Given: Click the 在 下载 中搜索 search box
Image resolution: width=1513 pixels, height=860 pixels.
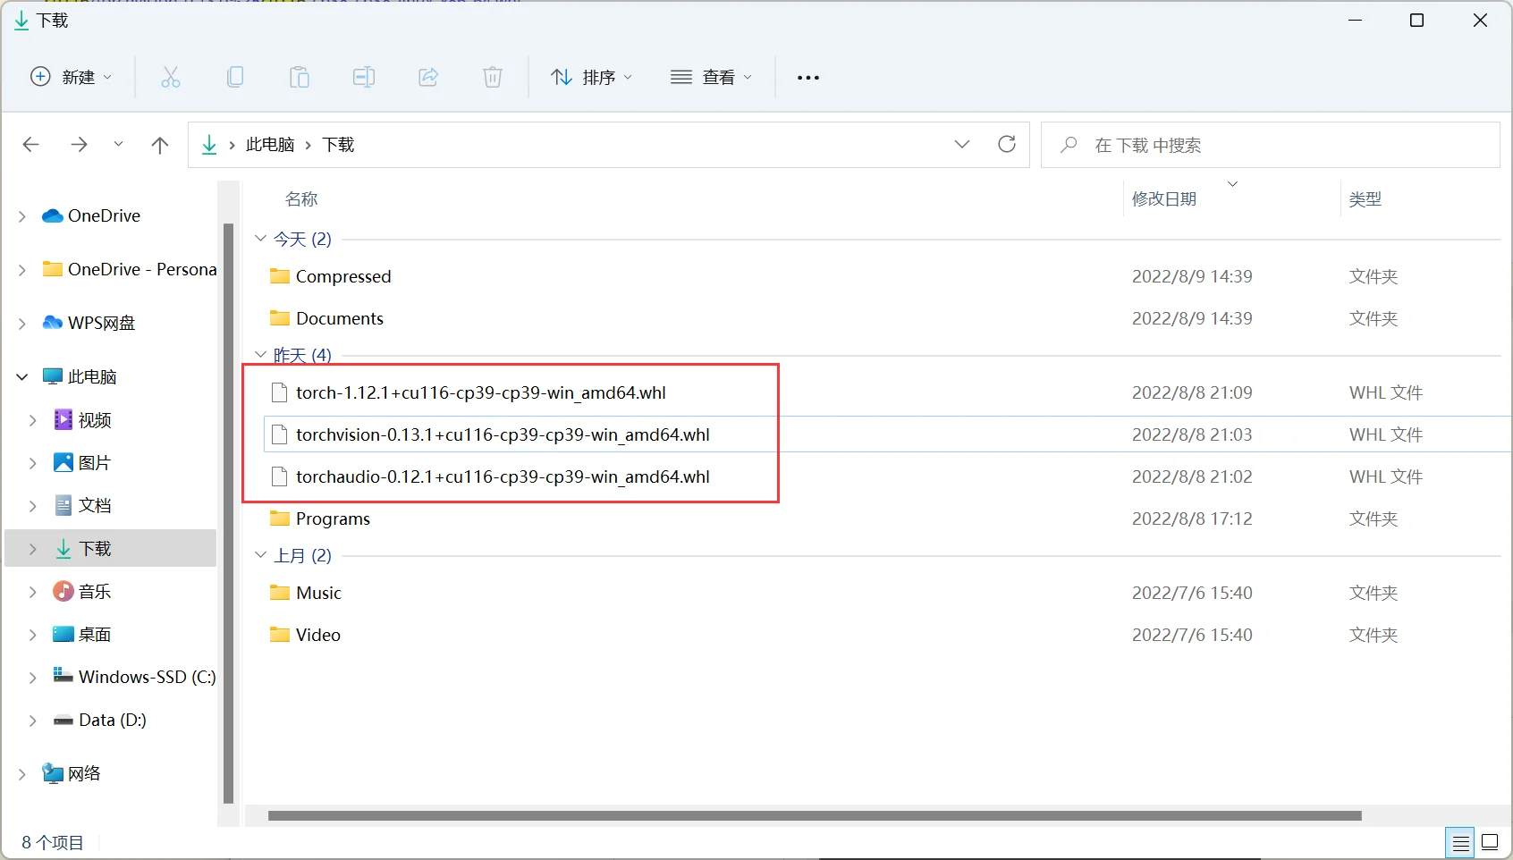Looking at the screenshot, I should [x=1270, y=145].
